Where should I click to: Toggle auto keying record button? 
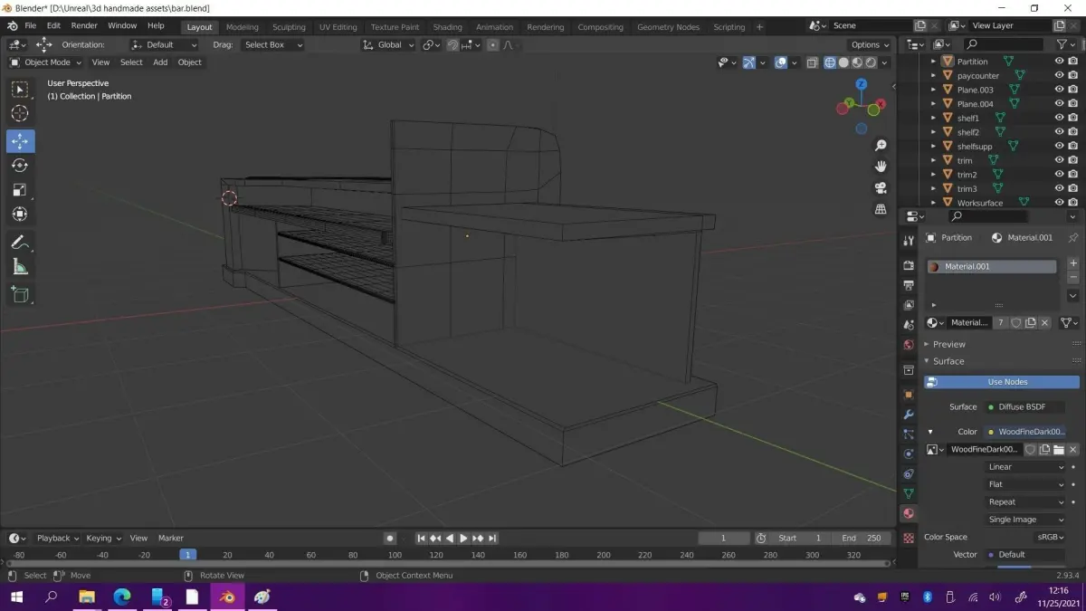(390, 538)
